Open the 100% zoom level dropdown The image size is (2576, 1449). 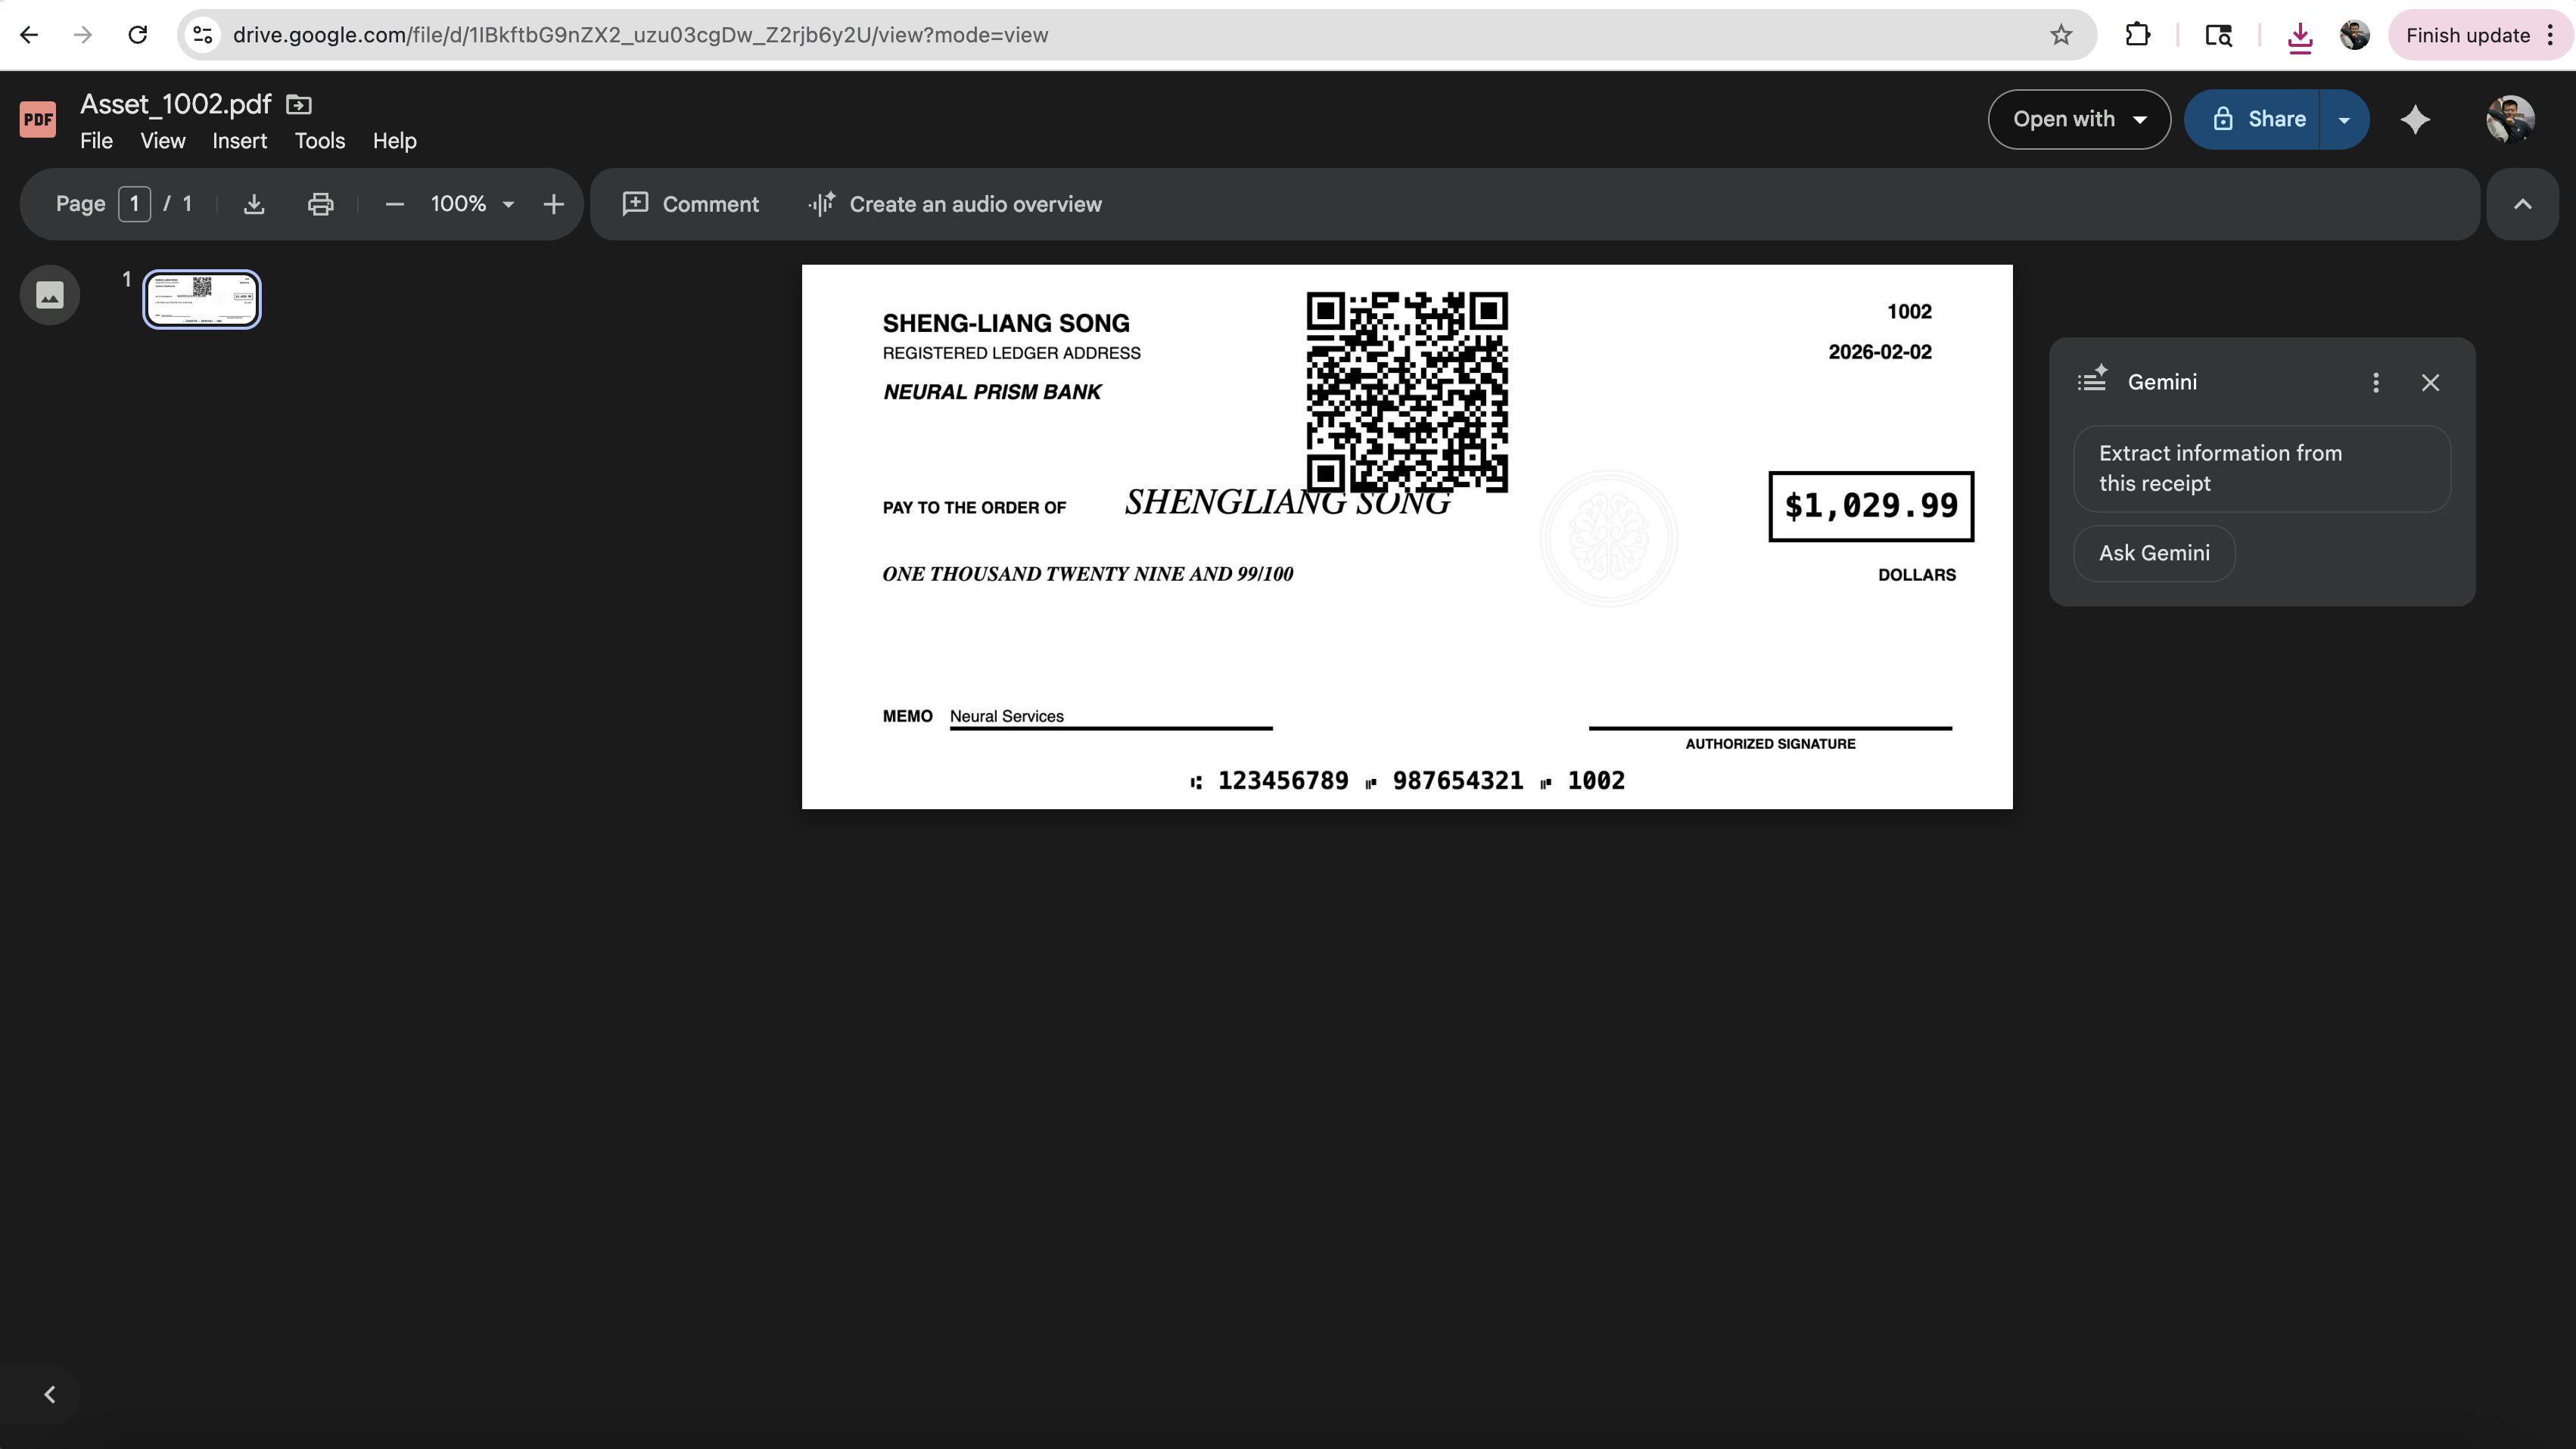[472, 204]
